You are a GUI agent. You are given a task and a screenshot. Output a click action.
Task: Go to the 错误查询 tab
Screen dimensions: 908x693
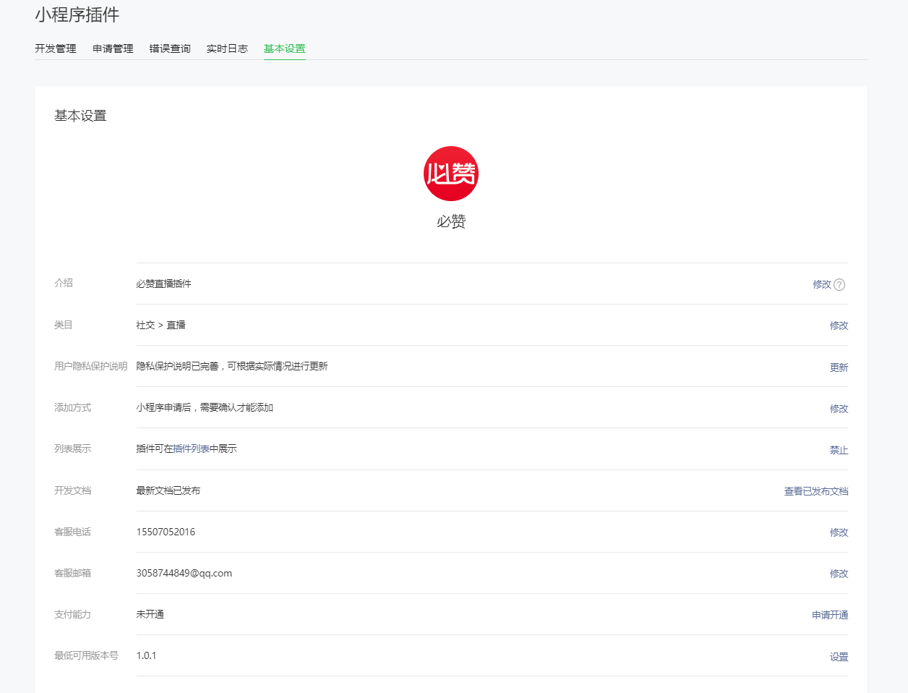point(170,48)
